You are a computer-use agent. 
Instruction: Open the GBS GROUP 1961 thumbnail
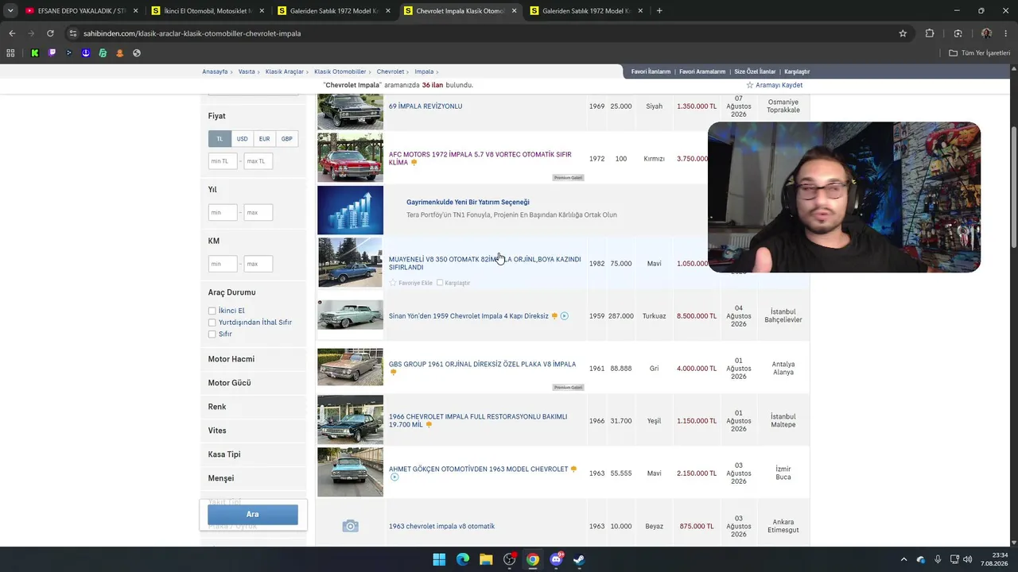click(350, 367)
